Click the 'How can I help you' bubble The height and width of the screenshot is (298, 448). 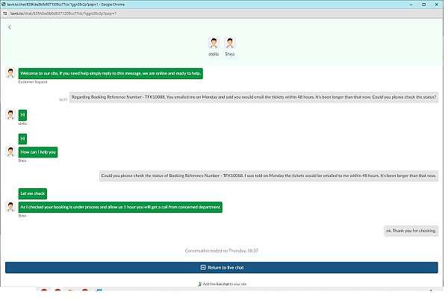point(38,152)
